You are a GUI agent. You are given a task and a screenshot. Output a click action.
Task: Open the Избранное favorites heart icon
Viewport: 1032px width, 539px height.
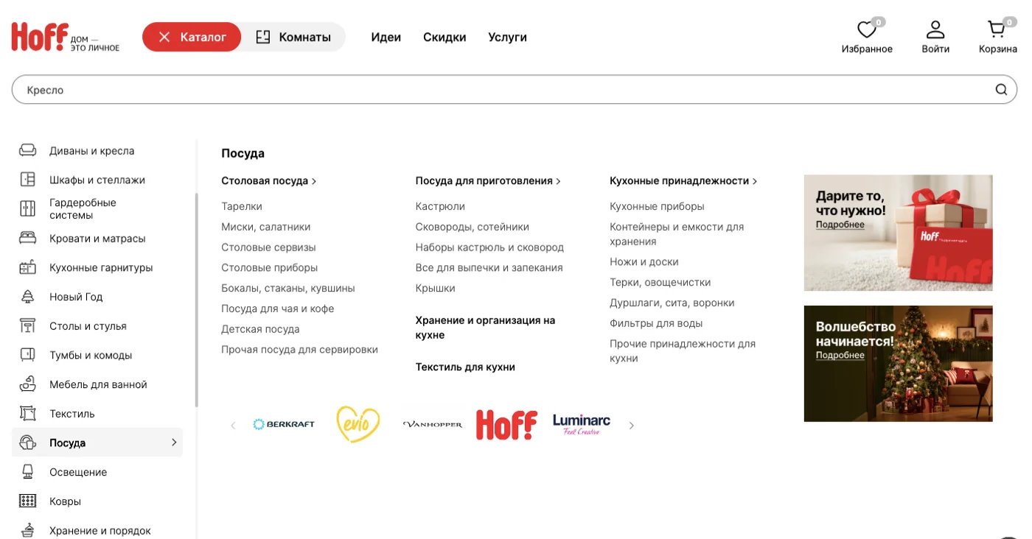click(x=866, y=30)
